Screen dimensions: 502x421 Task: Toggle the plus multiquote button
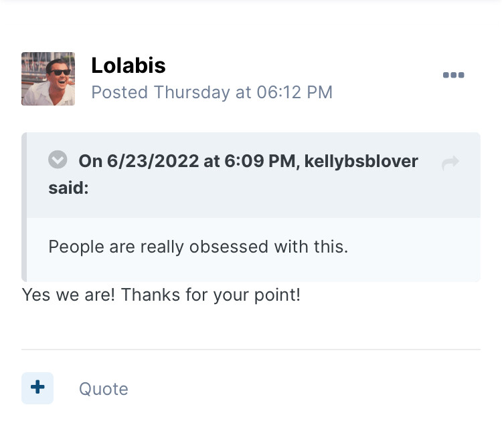coord(37,388)
